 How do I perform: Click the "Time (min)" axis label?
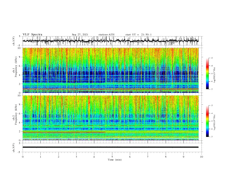click(x=115, y=160)
